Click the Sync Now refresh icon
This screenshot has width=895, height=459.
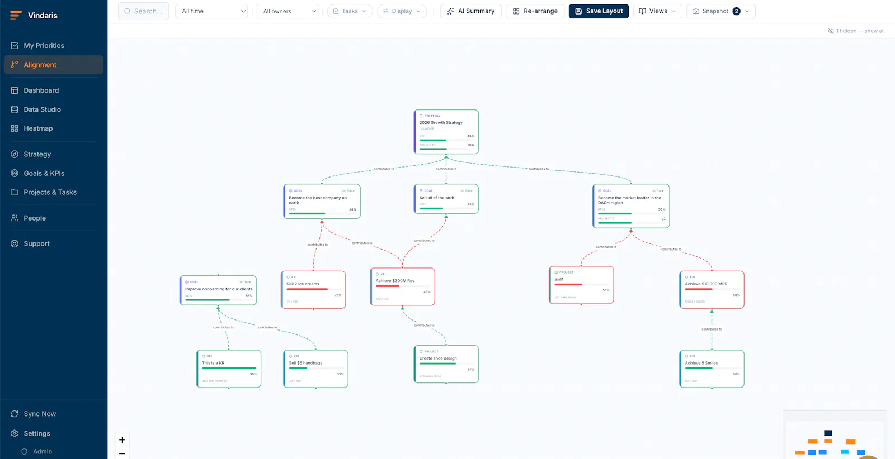(x=15, y=414)
